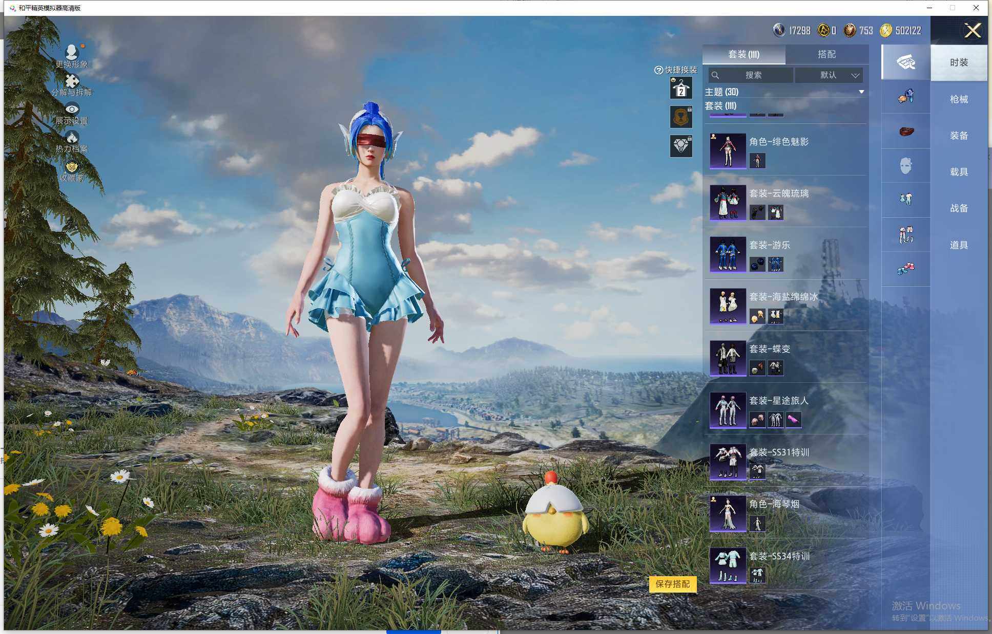Select the mask face category icon
This screenshot has height=634, width=992.
click(905, 165)
